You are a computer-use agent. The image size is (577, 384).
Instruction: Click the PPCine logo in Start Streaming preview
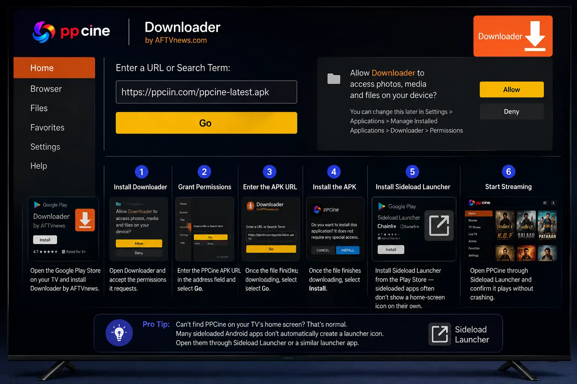(x=479, y=202)
